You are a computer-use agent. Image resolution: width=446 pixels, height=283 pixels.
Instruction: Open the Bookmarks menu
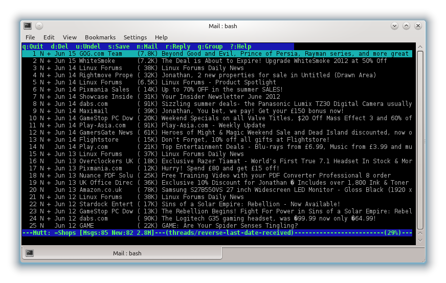[100, 37]
